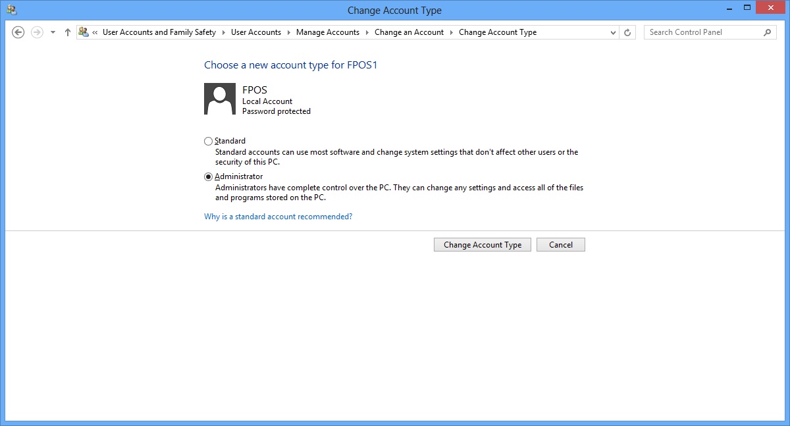Expand hidden breadcrumb levels with double chevron
Viewport: 790px width, 426px height.
point(95,32)
